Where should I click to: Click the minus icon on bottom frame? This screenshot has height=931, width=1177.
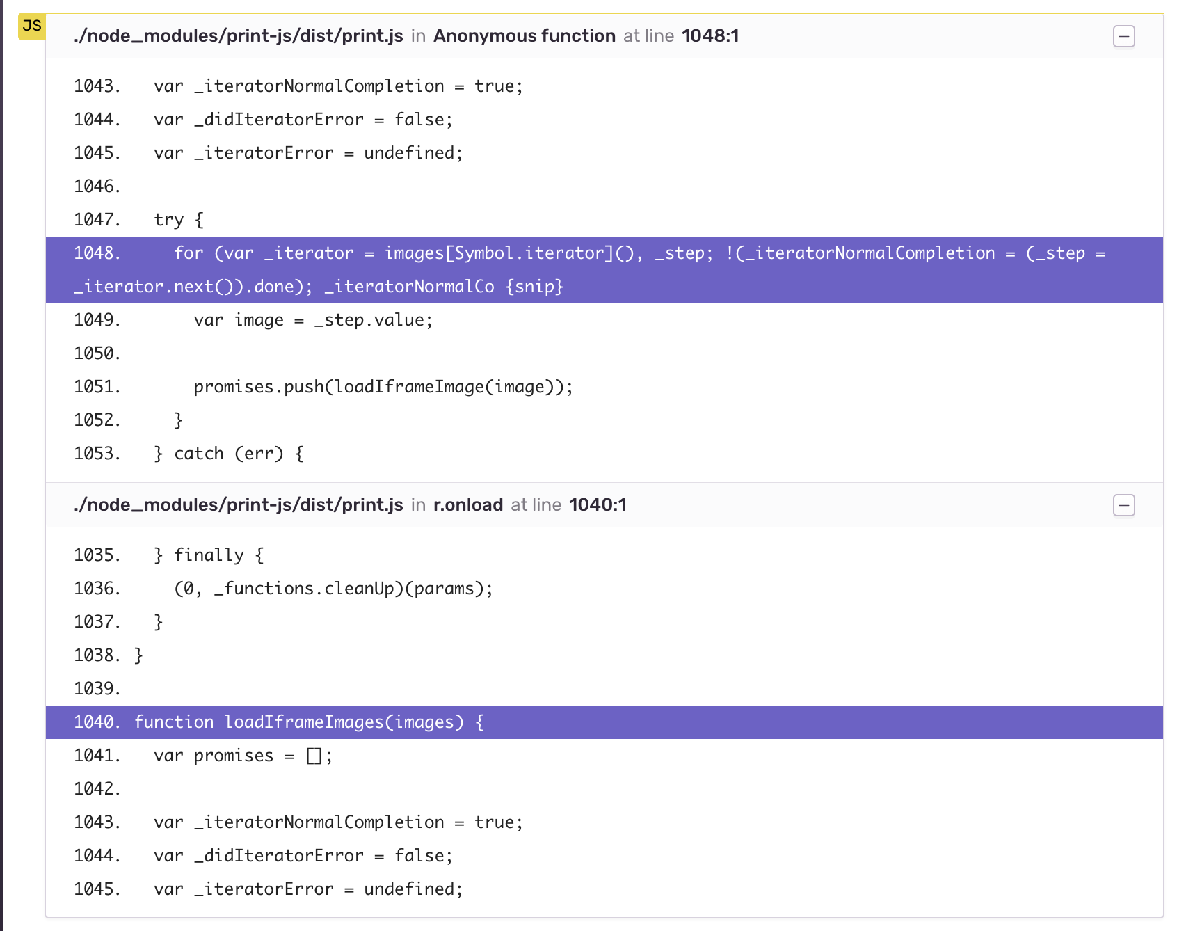pyautogui.click(x=1124, y=505)
